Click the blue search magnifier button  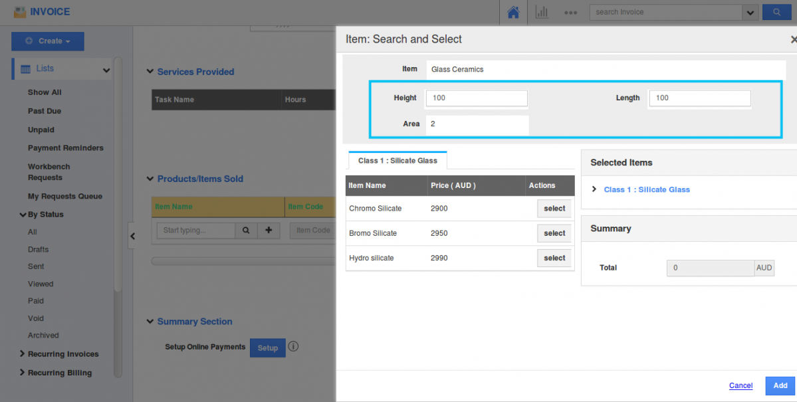pos(776,12)
